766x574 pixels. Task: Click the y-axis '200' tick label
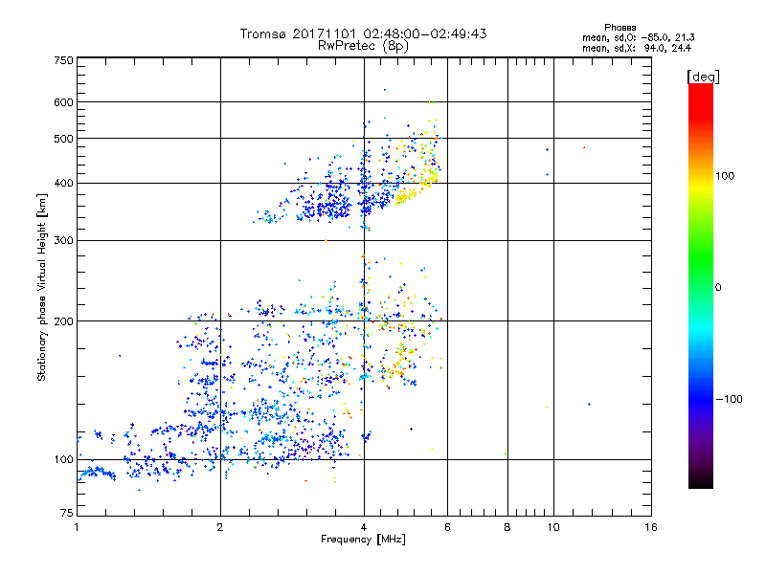pos(63,321)
